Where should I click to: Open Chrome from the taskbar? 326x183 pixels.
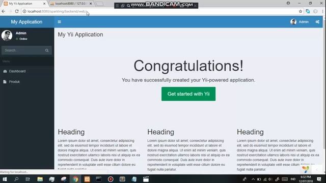pyautogui.click(x=75, y=179)
